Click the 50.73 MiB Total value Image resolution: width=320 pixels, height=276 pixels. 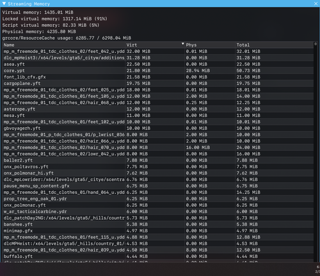(x=248, y=70)
